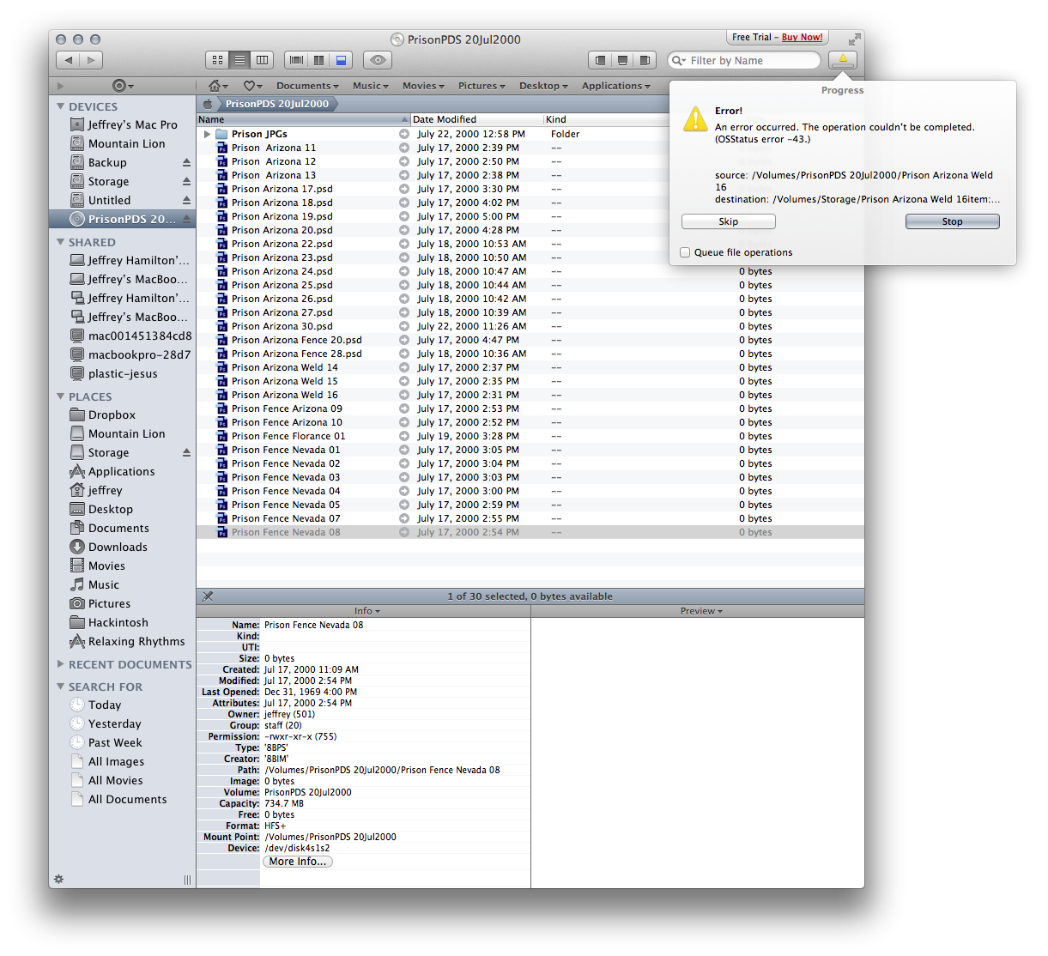Expand the Prison JPGs folder triangle
The image size is (1048, 956).
207,134
